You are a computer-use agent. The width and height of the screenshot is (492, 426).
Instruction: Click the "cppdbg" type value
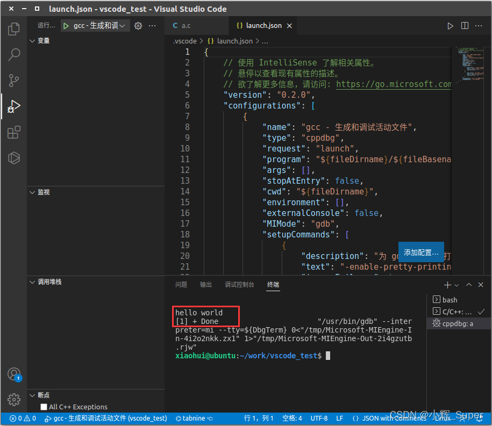320,138
